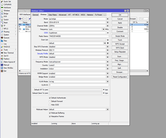Launch New Terminal from the sidebar
The height and width of the screenshot is (138, 166).
pos(8,53)
